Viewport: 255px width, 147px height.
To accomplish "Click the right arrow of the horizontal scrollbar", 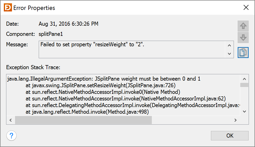I will tap(235, 120).
